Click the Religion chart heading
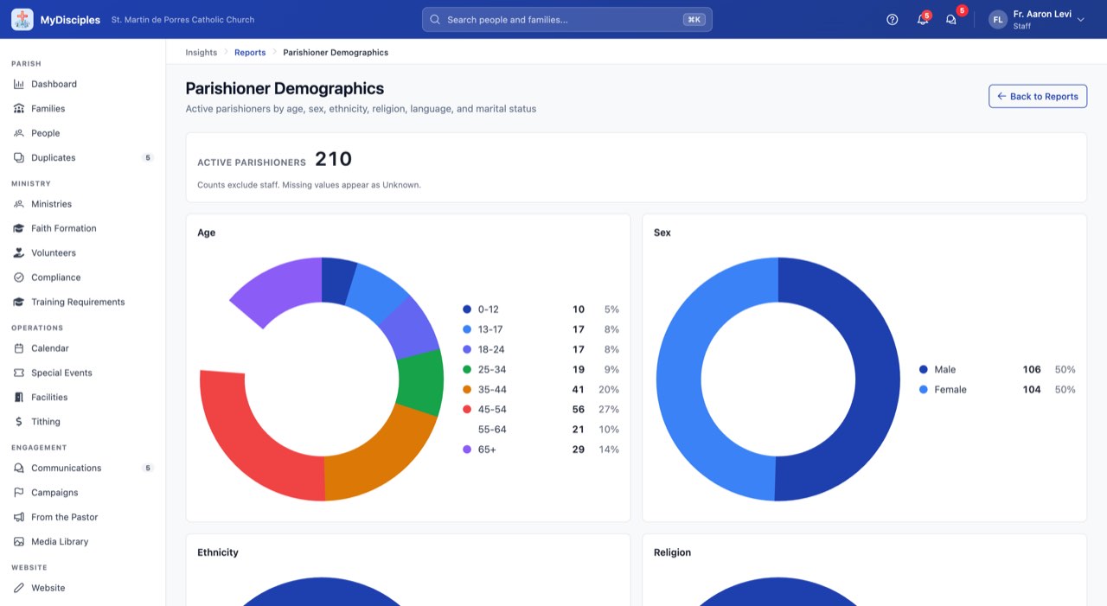Viewport: 1107px width, 606px height. [x=672, y=552]
